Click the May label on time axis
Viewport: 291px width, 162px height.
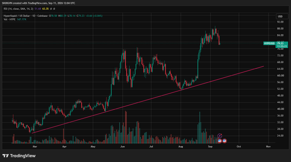[x=93, y=147]
